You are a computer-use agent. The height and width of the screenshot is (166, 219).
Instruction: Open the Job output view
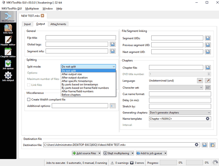tap(8, 76)
